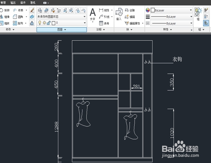
Task: Click the Offset tool icon
Action: click(32, 23)
